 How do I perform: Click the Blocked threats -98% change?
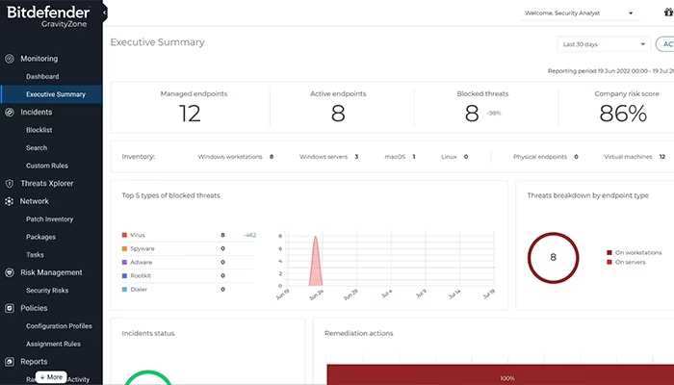click(494, 114)
